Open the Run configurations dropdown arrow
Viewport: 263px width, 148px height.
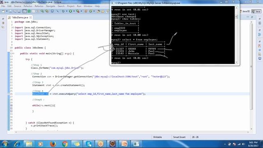74,11
